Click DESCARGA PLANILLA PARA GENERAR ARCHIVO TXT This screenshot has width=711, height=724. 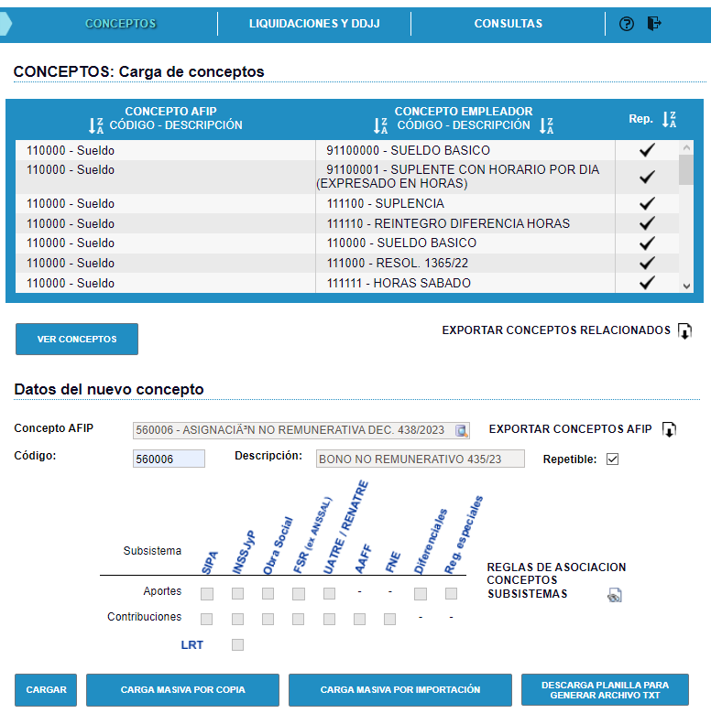pyautogui.click(x=605, y=690)
